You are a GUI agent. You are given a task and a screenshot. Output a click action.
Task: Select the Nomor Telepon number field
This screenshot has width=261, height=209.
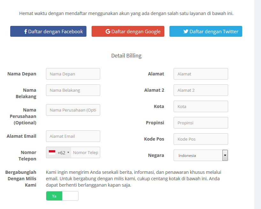tap(86, 152)
